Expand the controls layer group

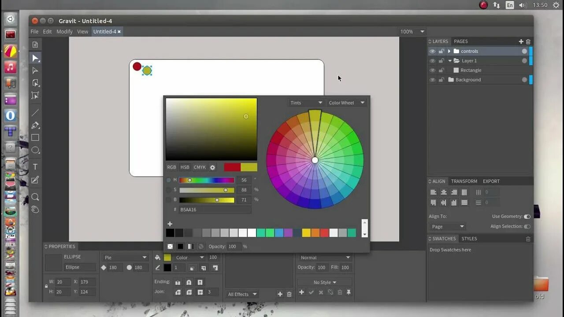pos(449,51)
